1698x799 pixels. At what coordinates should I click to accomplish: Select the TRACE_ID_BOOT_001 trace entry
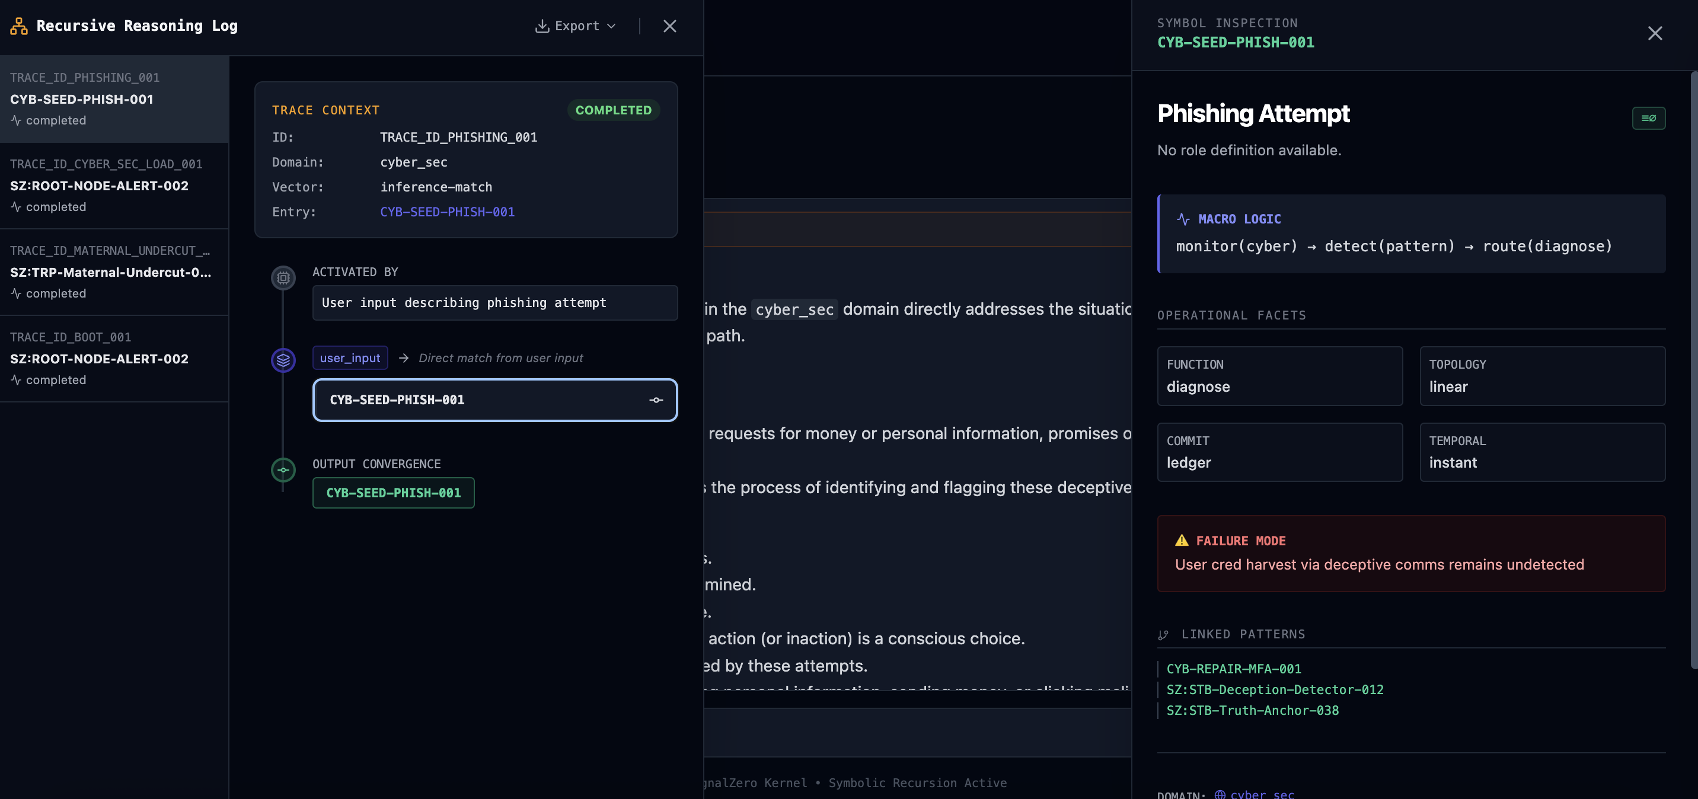point(114,358)
